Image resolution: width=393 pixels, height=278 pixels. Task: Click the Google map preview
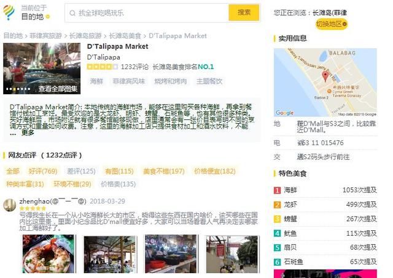325,83
